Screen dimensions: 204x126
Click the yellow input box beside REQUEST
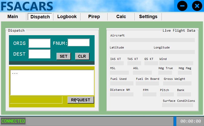(36, 100)
